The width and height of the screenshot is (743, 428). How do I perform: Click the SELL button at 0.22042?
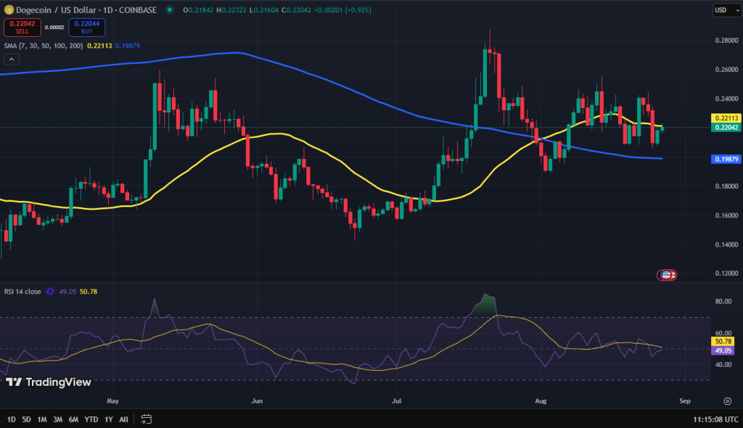pyautogui.click(x=22, y=27)
